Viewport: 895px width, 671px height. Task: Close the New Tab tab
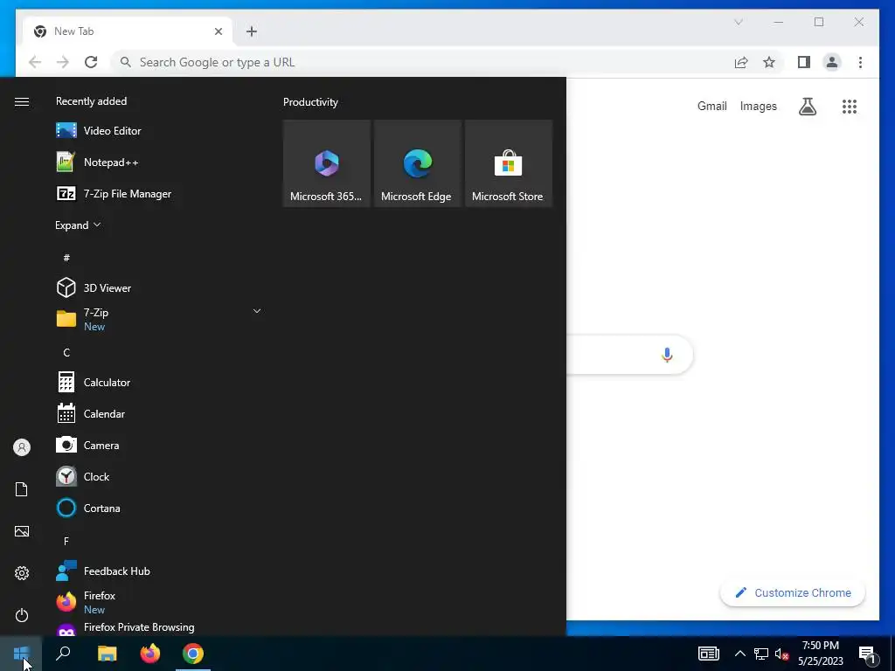pyautogui.click(x=218, y=31)
